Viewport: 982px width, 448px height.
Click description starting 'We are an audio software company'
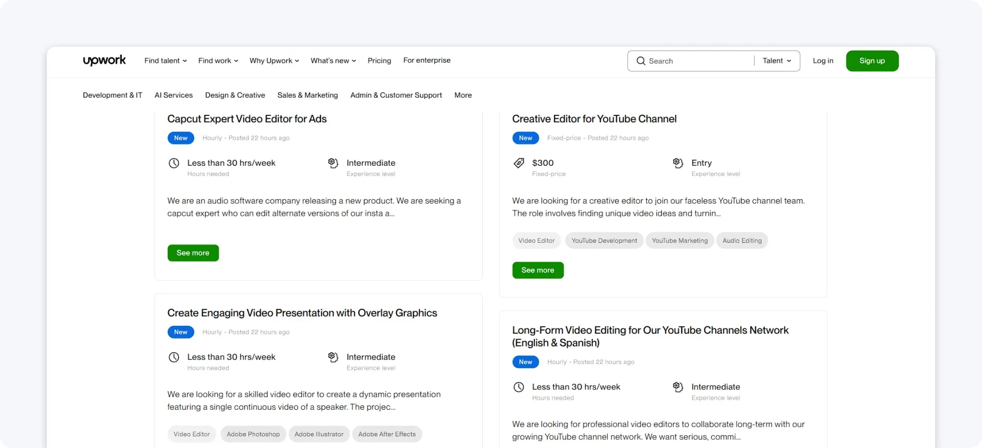[x=314, y=207]
